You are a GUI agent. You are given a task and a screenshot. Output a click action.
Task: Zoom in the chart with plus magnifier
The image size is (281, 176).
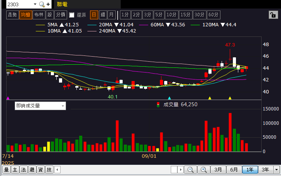(203, 170)
